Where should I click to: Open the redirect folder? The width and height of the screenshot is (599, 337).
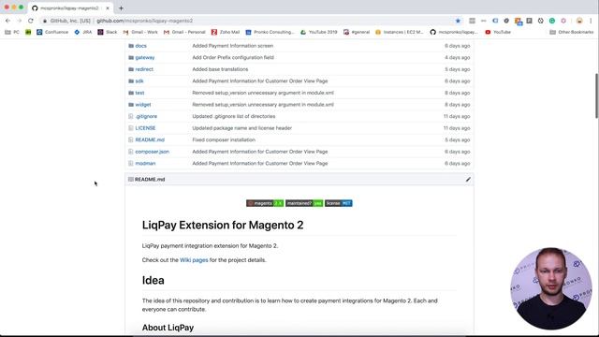tap(144, 69)
